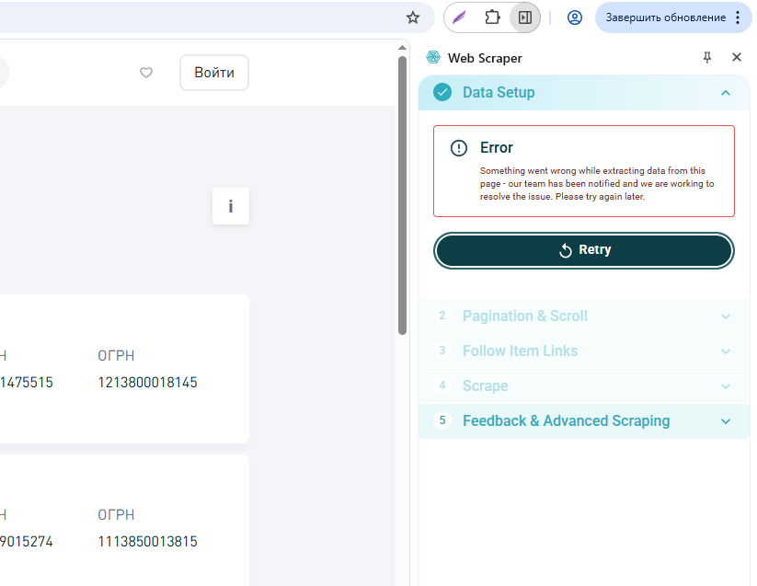Click the purple feather extension icon
This screenshot has height=586, width=757.
click(x=459, y=17)
